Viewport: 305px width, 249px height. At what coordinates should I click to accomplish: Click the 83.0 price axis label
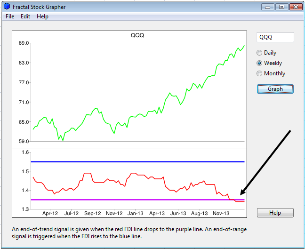(x=24, y=63)
